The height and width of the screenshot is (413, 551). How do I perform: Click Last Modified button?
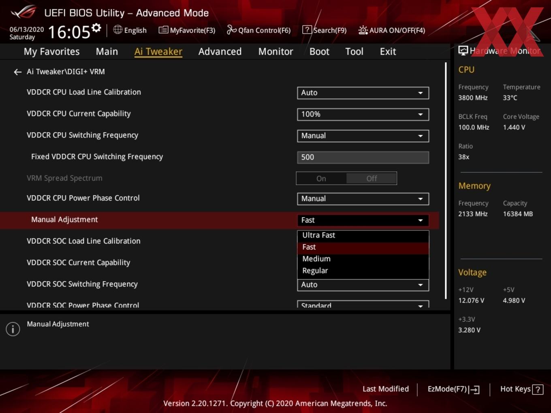386,389
